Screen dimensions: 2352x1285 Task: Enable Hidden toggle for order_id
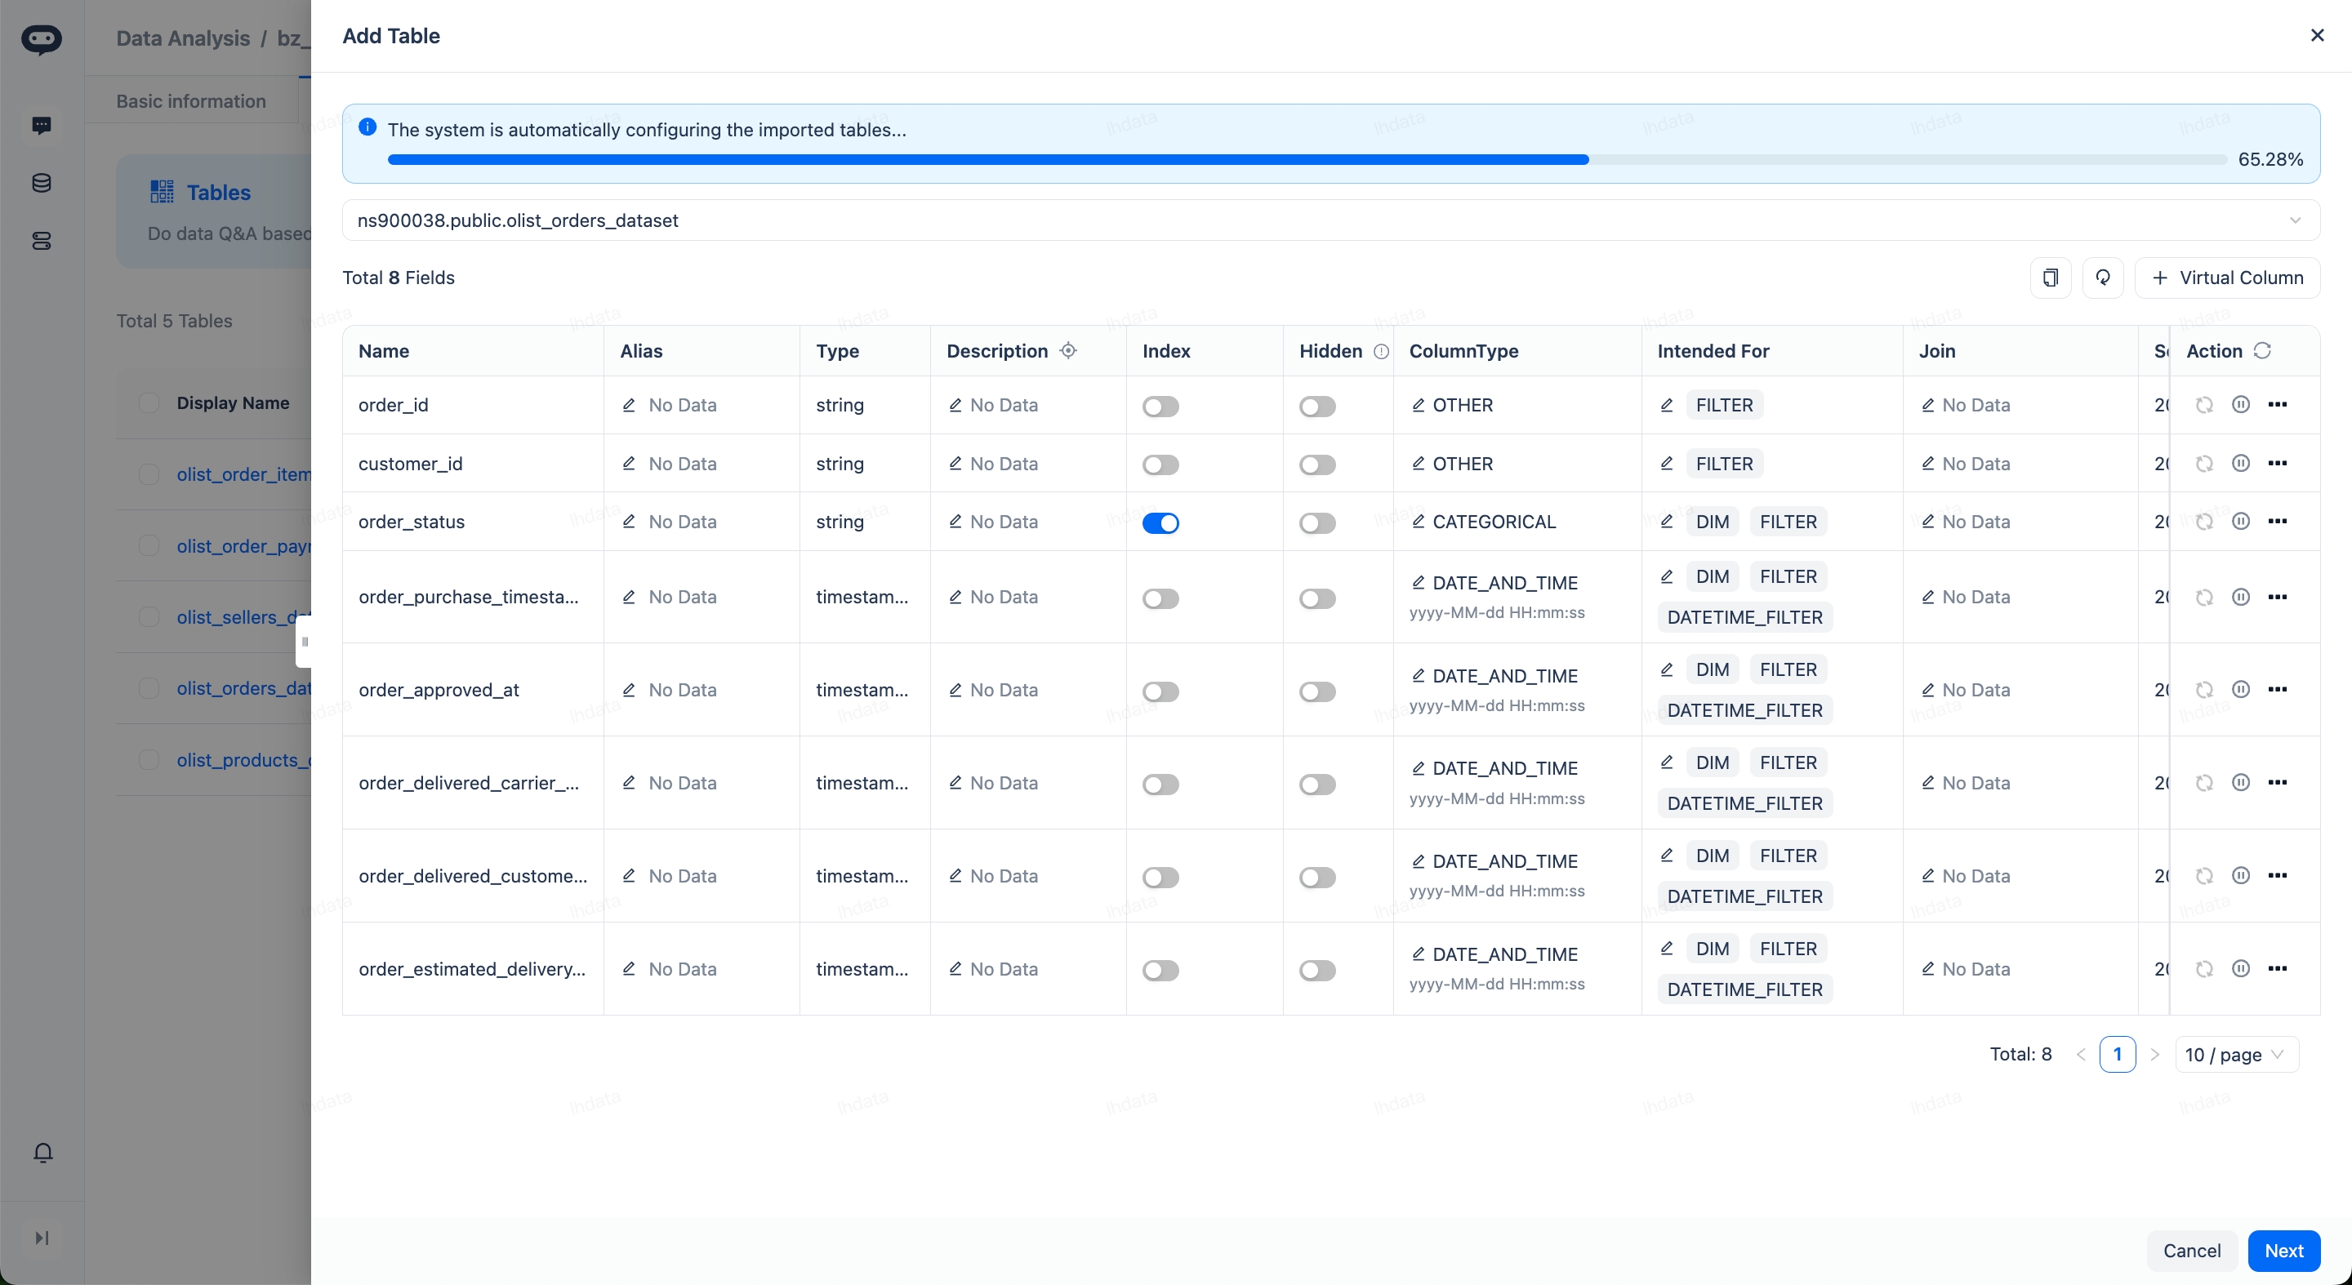(x=1316, y=406)
